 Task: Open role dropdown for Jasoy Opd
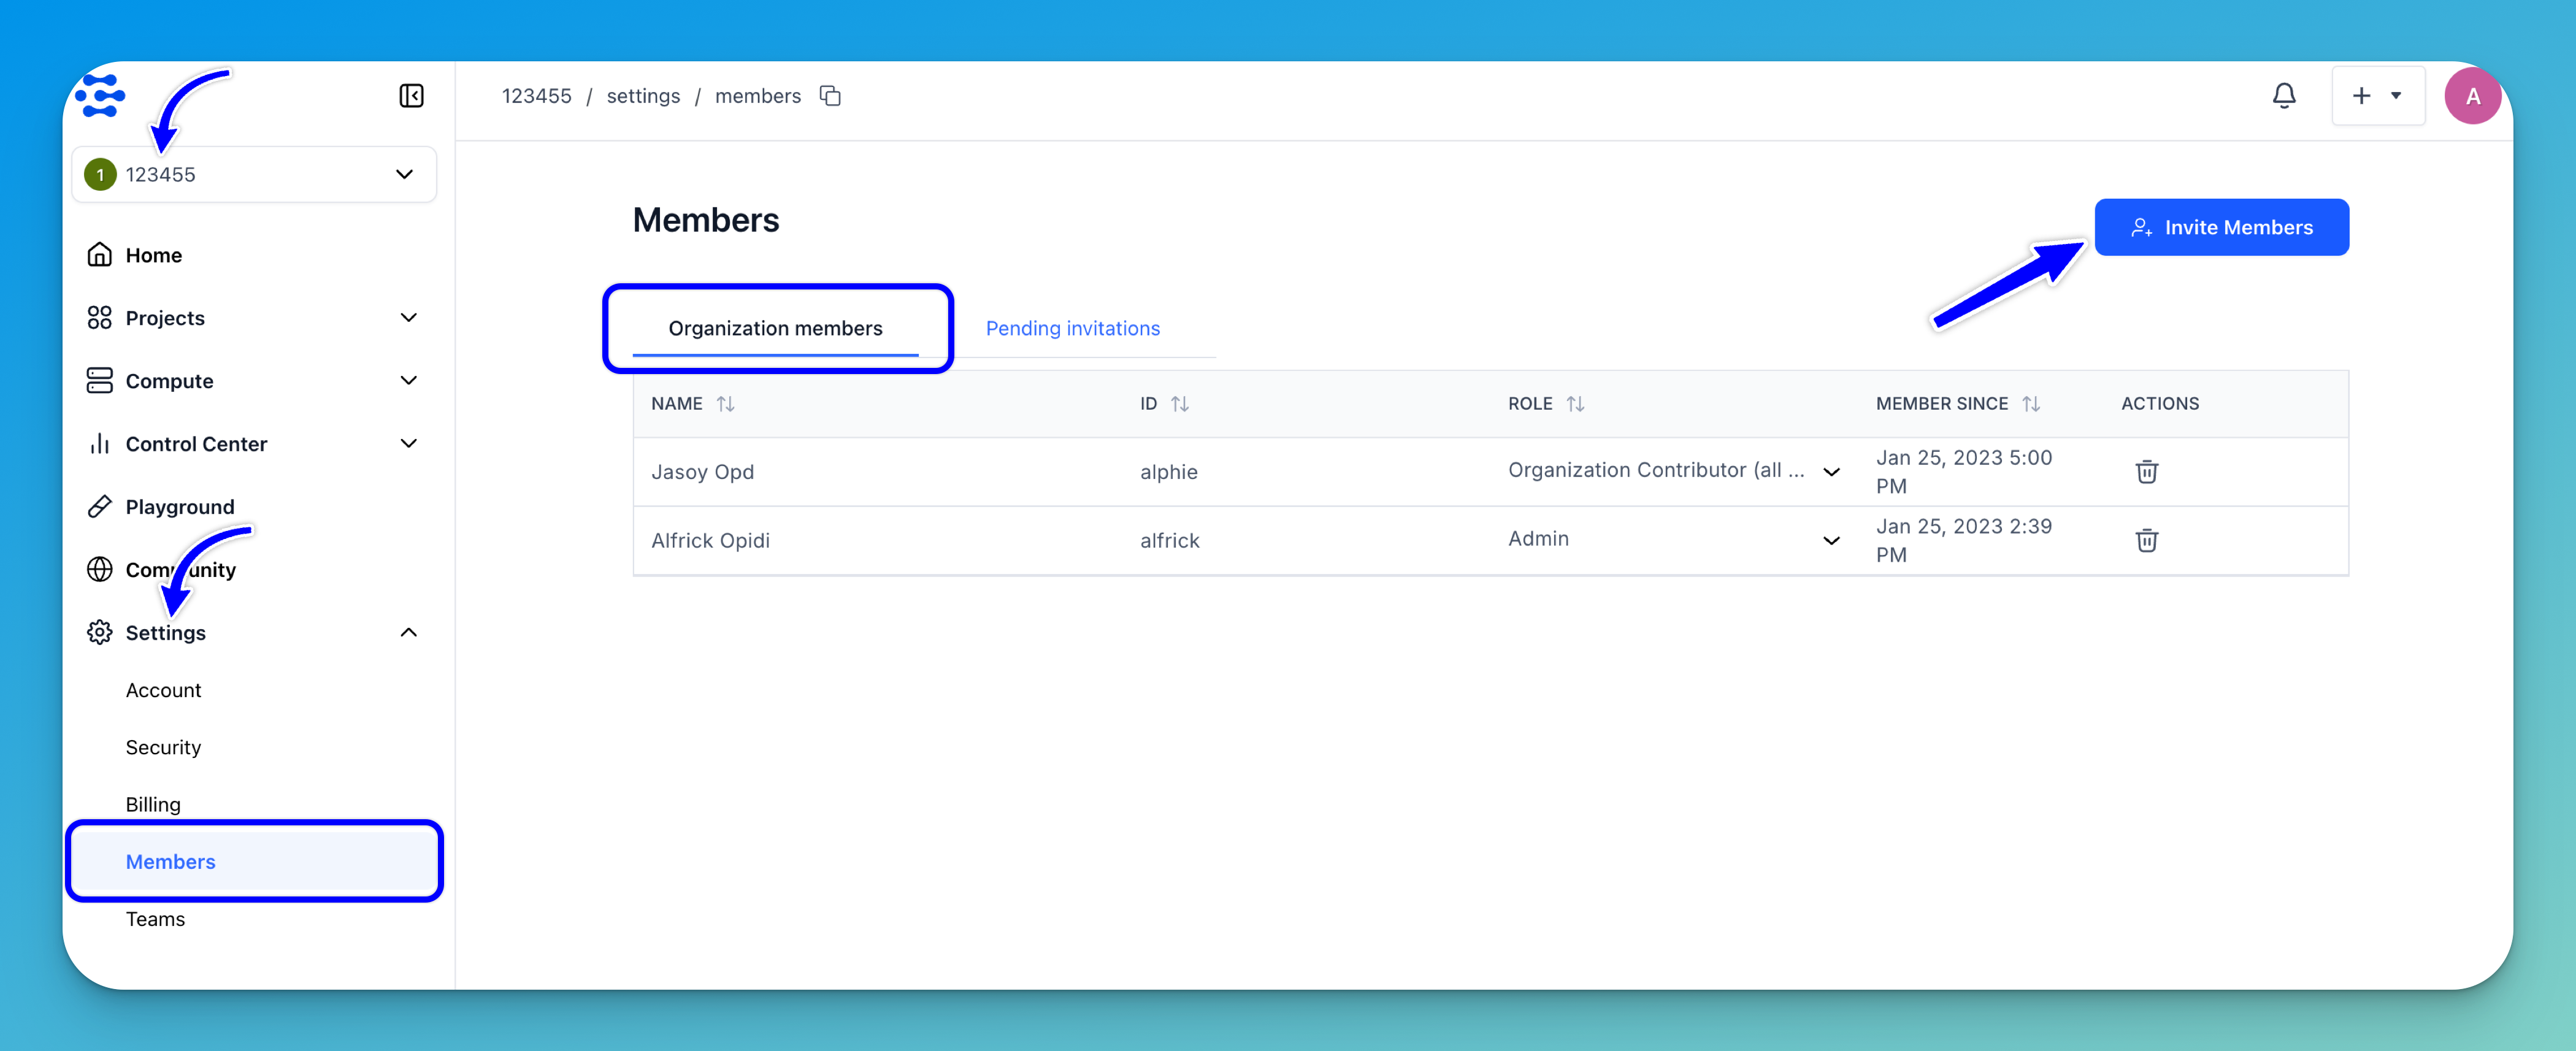1831,472
